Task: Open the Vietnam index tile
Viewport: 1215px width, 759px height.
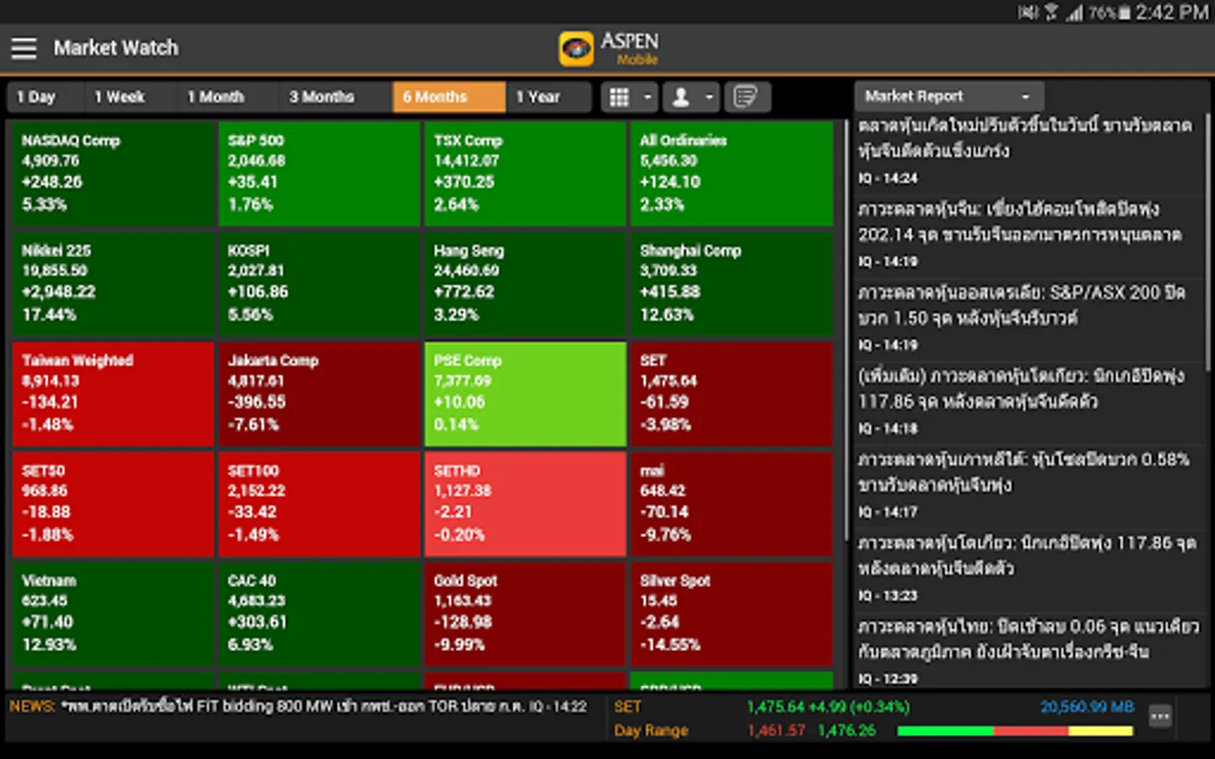Action: pos(113,614)
